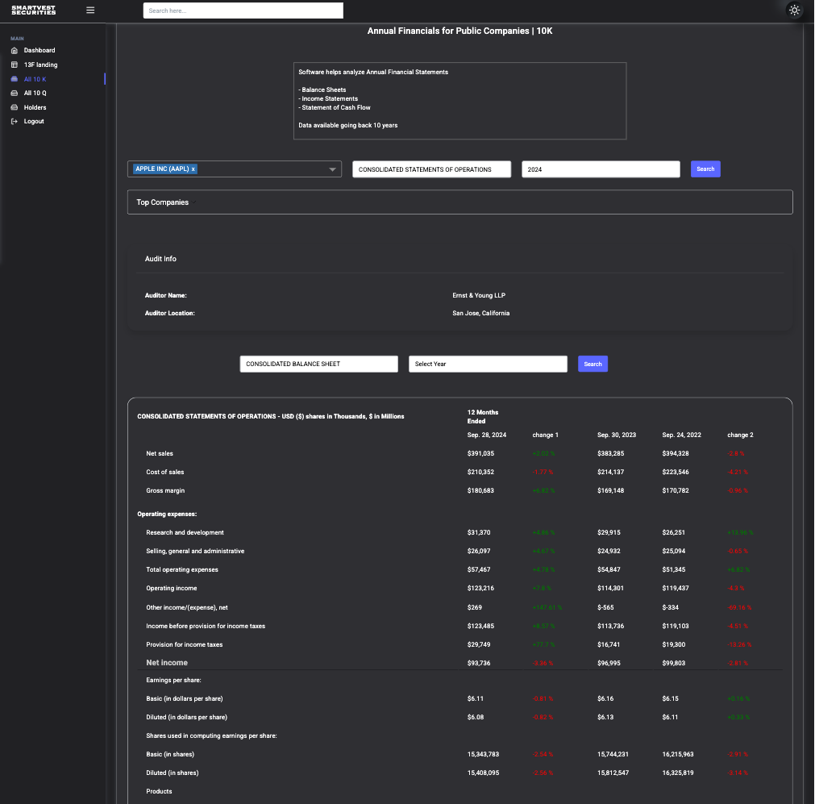This screenshot has height=804, width=815.
Task: Select All 10 Q in sidebar
Action: pyautogui.click(x=35, y=93)
